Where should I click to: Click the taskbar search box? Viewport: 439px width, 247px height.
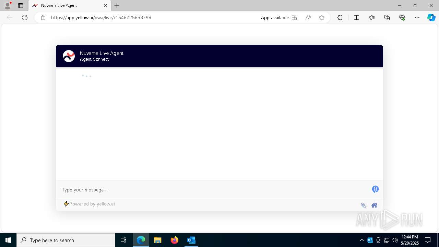pyautogui.click(x=66, y=240)
